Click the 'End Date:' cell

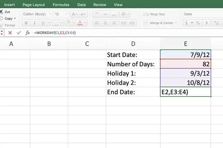click(133, 92)
